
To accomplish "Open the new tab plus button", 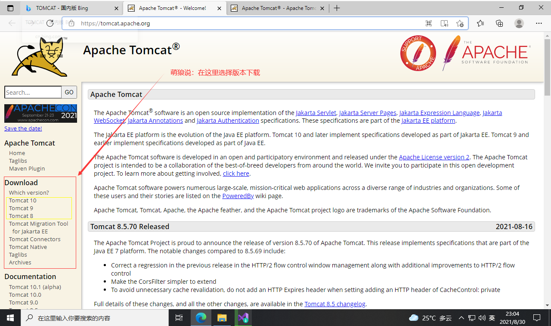I will 337,8.
